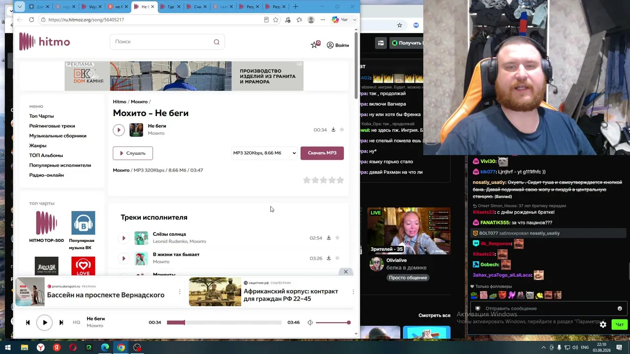Click Смотреть все in the stream window

click(435, 315)
